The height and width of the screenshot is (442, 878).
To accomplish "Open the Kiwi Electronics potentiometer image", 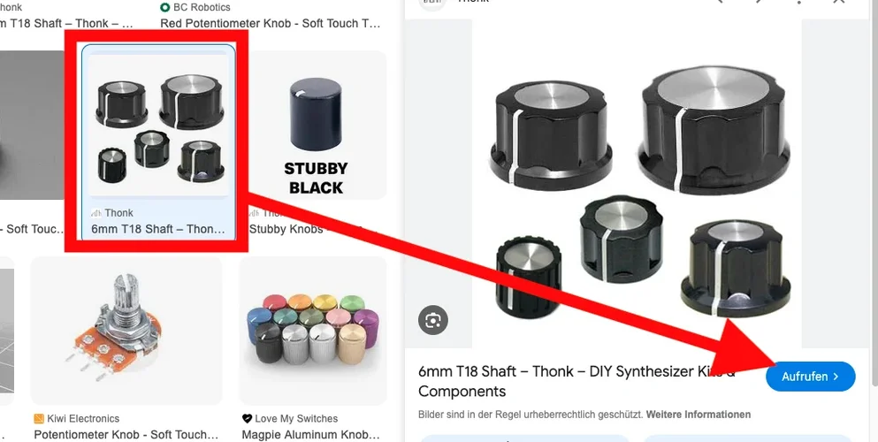I will tap(126, 331).
